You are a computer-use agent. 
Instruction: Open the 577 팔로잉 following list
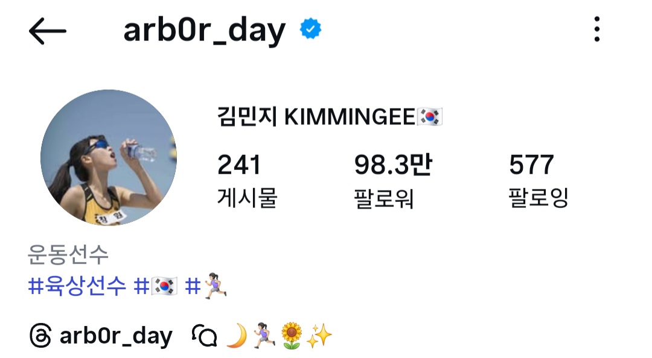tap(539, 180)
